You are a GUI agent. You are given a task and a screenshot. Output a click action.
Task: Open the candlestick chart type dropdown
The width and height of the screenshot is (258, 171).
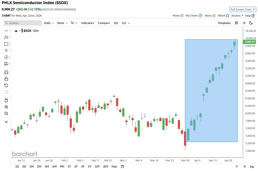point(74,23)
